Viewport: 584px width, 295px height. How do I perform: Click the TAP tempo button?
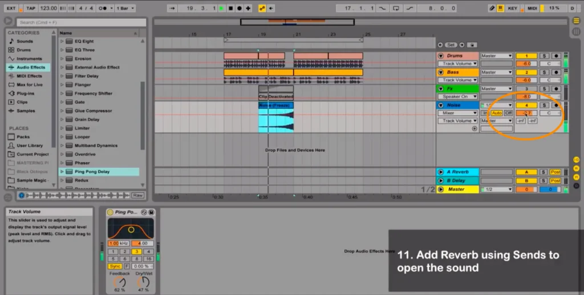31,8
